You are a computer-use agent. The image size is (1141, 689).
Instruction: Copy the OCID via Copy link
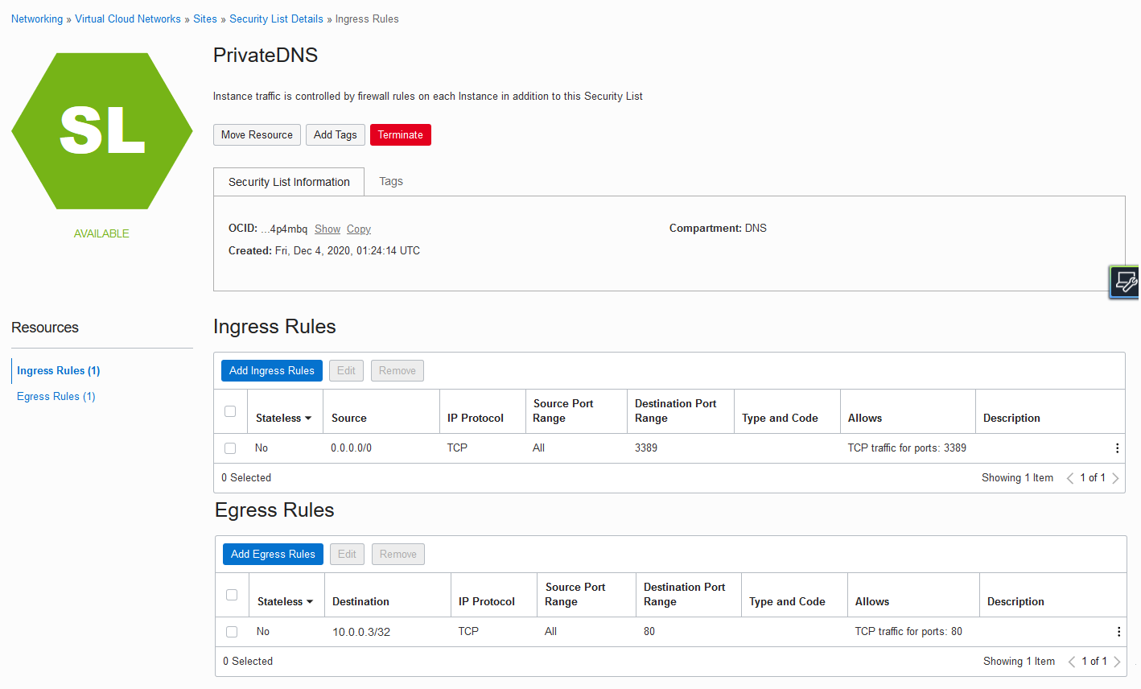358,229
